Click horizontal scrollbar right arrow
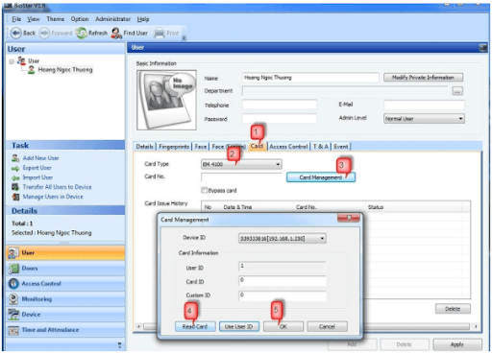492x353 pixels. [x=476, y=326]
